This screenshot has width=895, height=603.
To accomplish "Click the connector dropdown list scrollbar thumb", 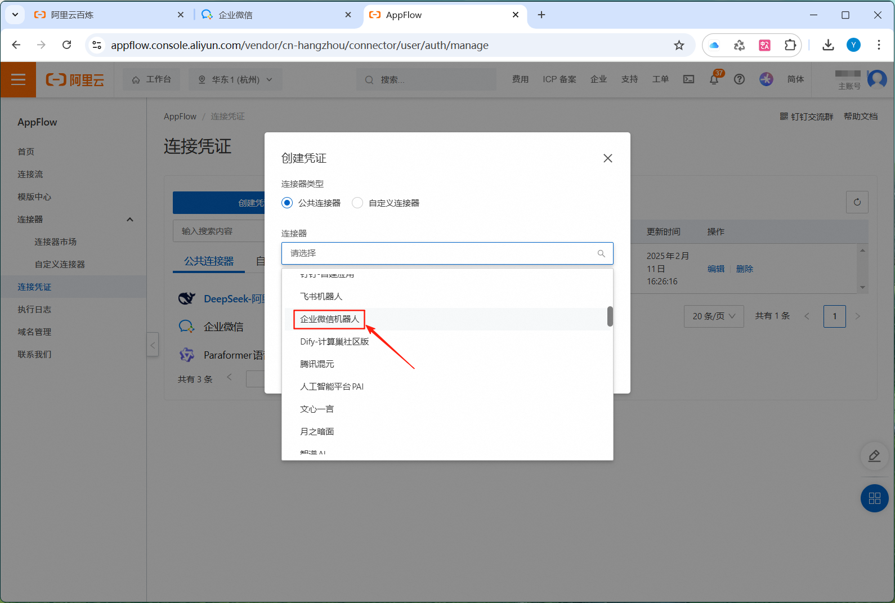I will (x=610, y=316).
